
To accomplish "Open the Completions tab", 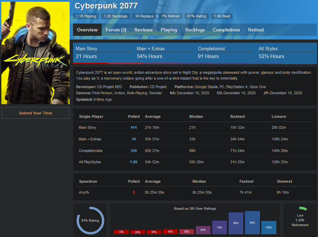I will (x=226, y=30).
